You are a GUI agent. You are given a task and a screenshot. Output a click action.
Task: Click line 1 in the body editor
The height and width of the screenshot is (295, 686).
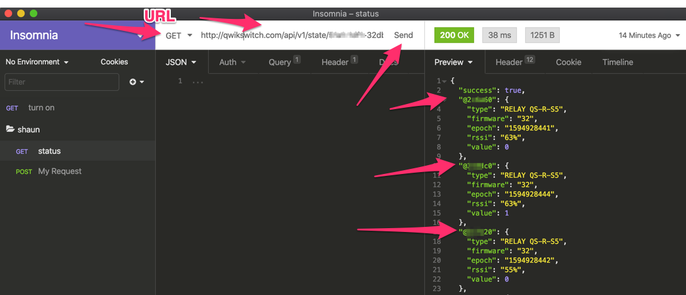pos(198,81)
